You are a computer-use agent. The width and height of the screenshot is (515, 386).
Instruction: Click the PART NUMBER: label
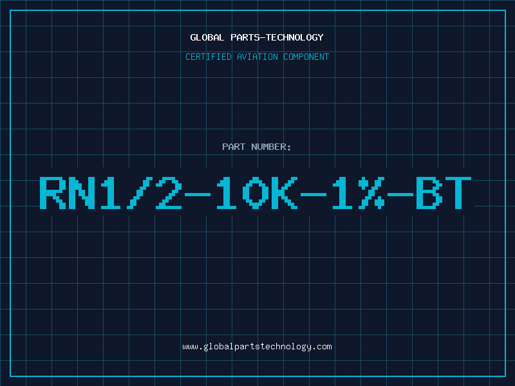tap(257, 147)
